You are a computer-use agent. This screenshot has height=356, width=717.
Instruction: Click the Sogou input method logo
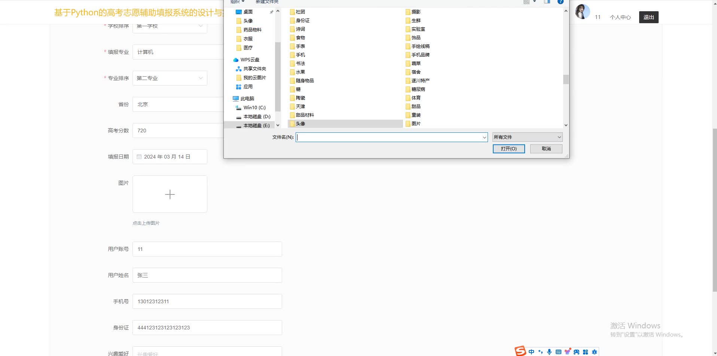coord(520,351)
